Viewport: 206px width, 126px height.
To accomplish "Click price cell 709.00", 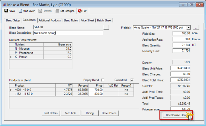I will point(96,90).
